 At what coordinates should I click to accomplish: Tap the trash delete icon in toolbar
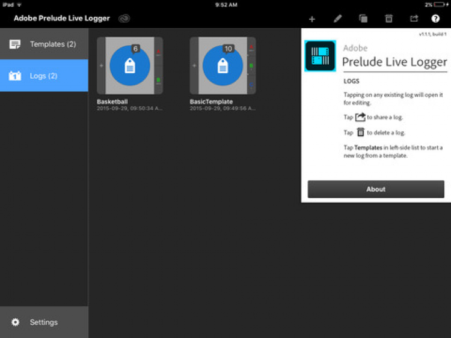coord(388,19)
